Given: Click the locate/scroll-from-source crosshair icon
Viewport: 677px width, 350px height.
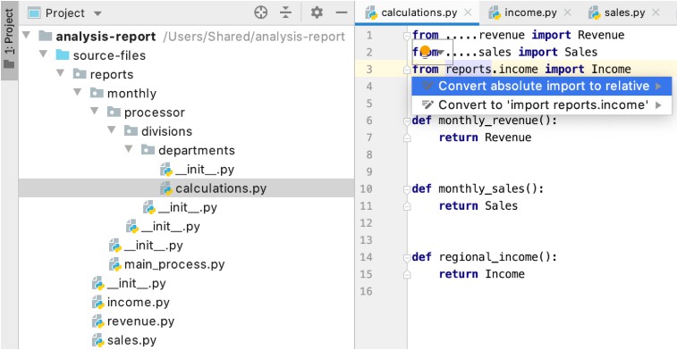Looking at the screenshot, I should click(x=261, y=12).
